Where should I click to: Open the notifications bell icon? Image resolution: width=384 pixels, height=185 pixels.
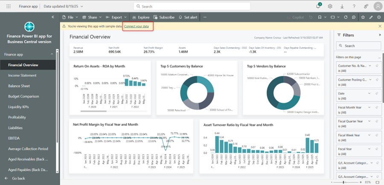coord(318,6)
